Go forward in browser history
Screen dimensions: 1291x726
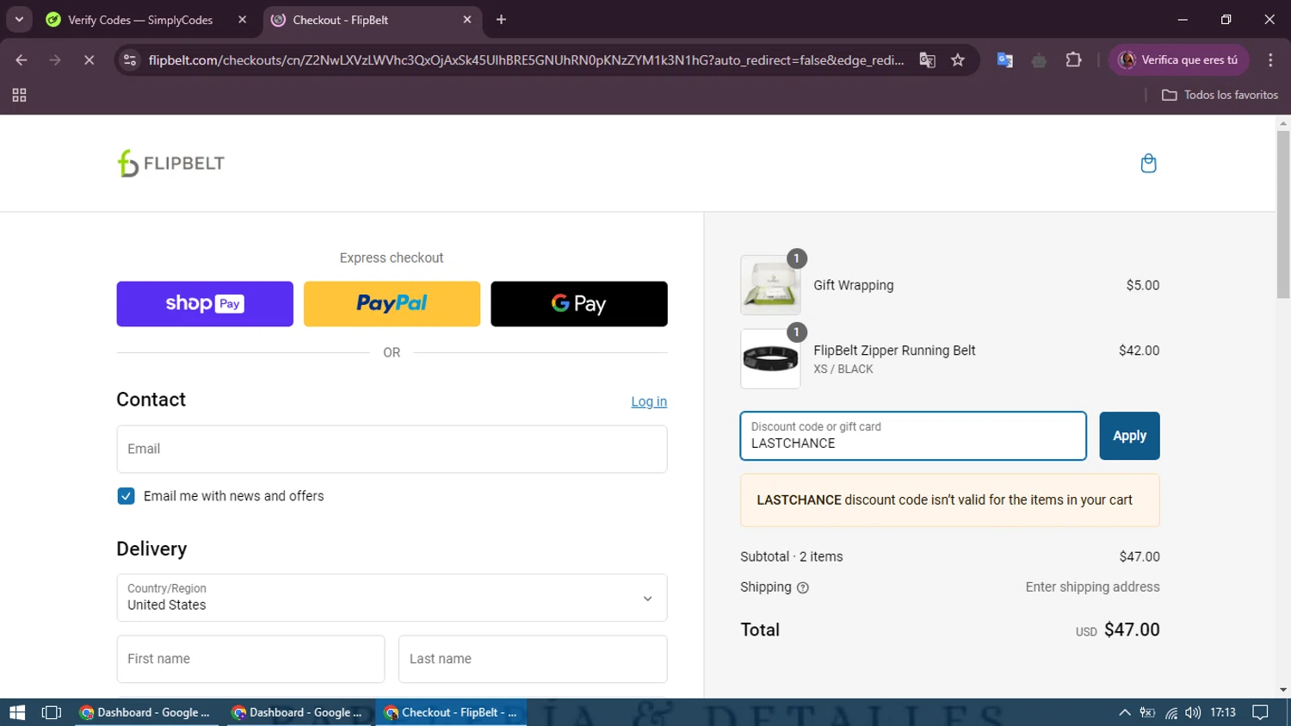[x=55, y=60]
